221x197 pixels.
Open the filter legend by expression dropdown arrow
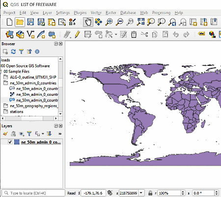point(43,134)
